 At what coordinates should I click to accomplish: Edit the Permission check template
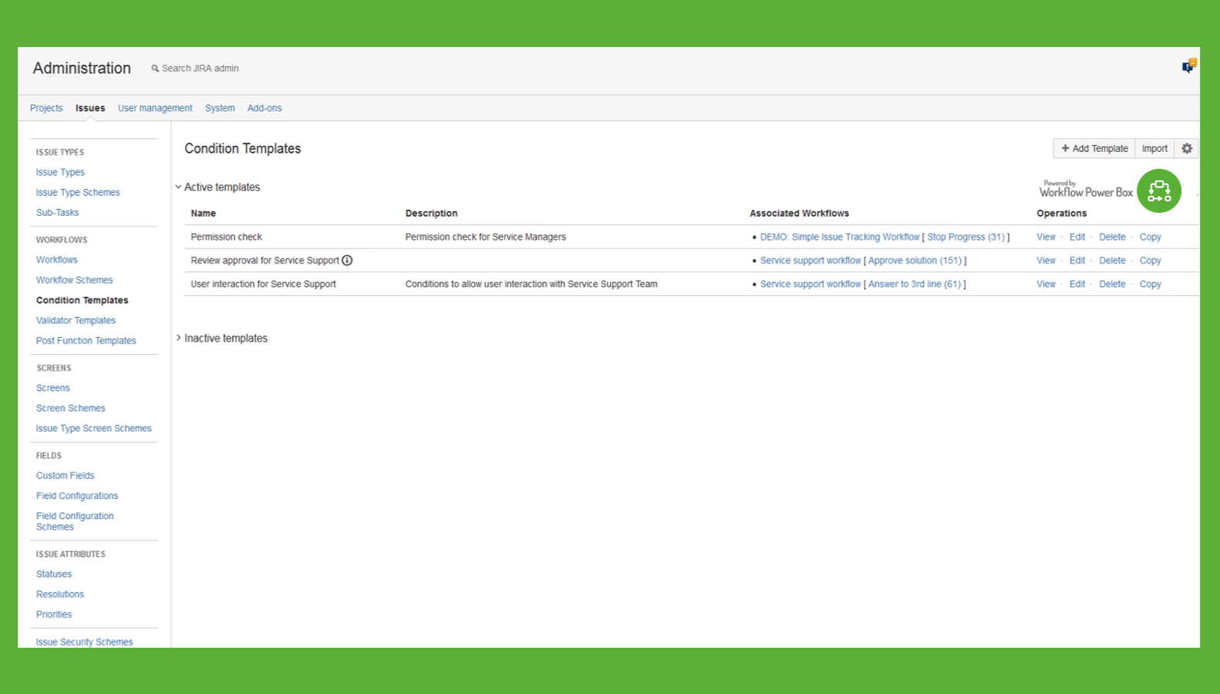point(1077,237)
